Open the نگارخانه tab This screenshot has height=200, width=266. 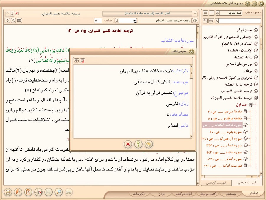[x=139, y=194]
